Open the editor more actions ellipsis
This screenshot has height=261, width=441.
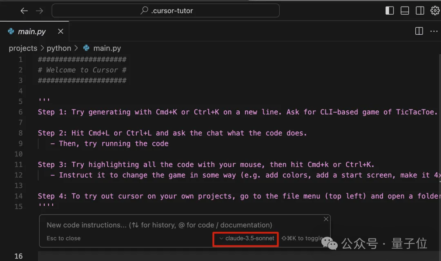(x=434, y=31)
